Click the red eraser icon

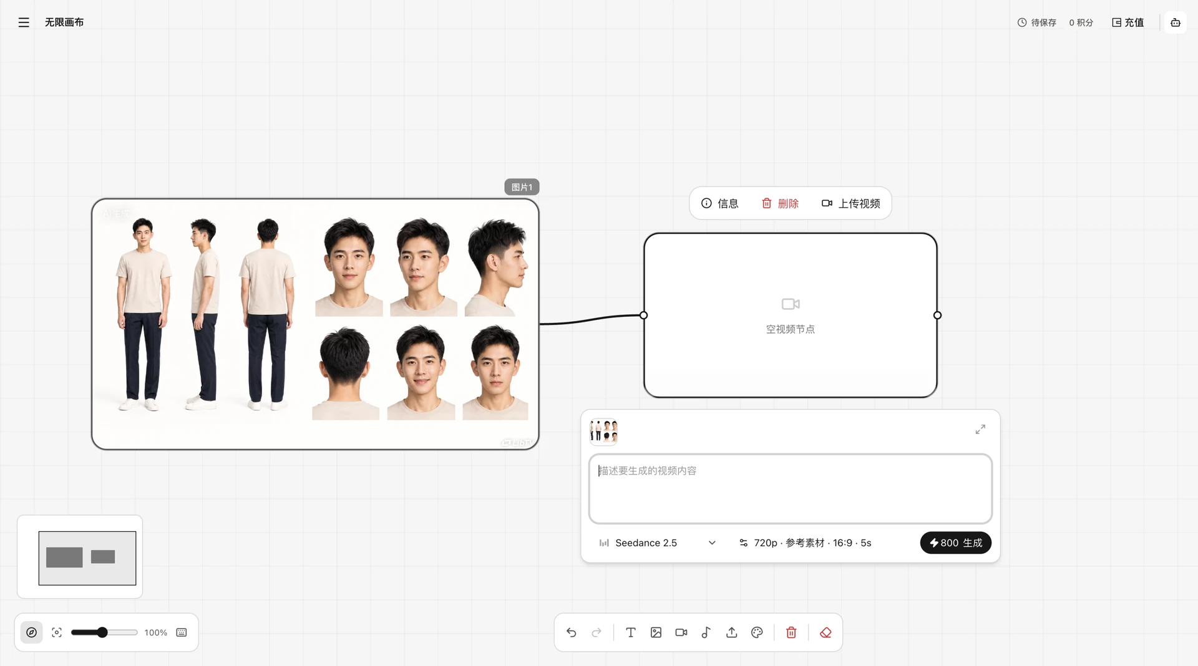825,632
